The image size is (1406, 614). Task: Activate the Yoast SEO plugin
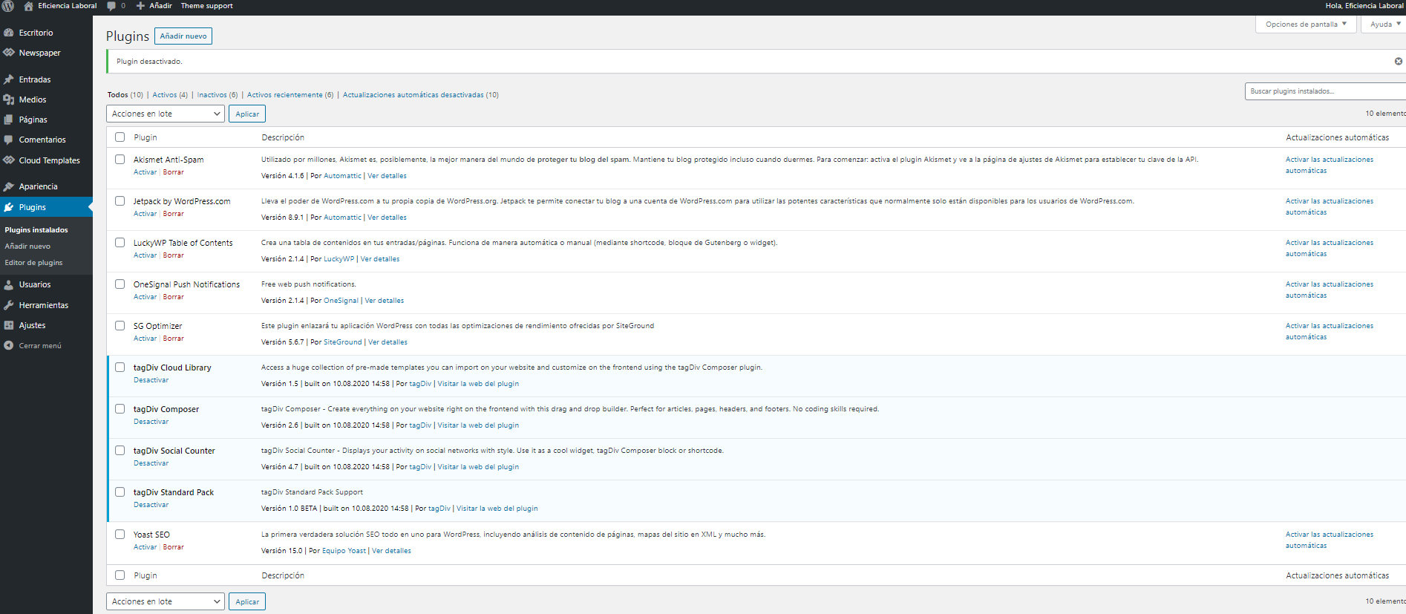[145, 547]
